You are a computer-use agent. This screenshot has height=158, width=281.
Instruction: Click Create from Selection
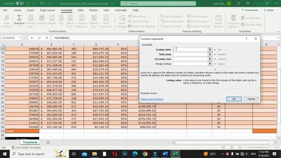tap(141, 26)
